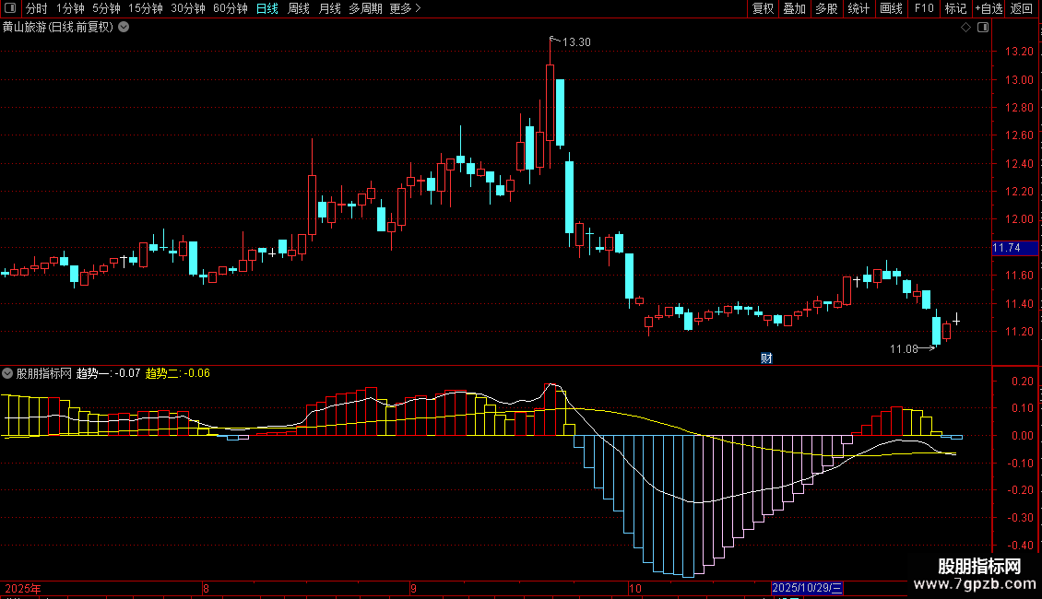Image resolution: width=1042 pixels, height=599 pixels.
Task: Toggle the side panel icon near diamond
Action: coord(983,28)
